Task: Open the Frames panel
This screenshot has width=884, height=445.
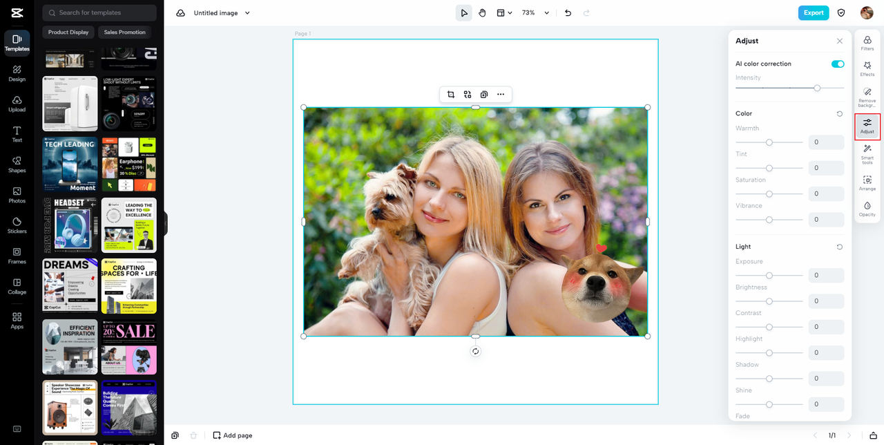Action: coord(17,256)
